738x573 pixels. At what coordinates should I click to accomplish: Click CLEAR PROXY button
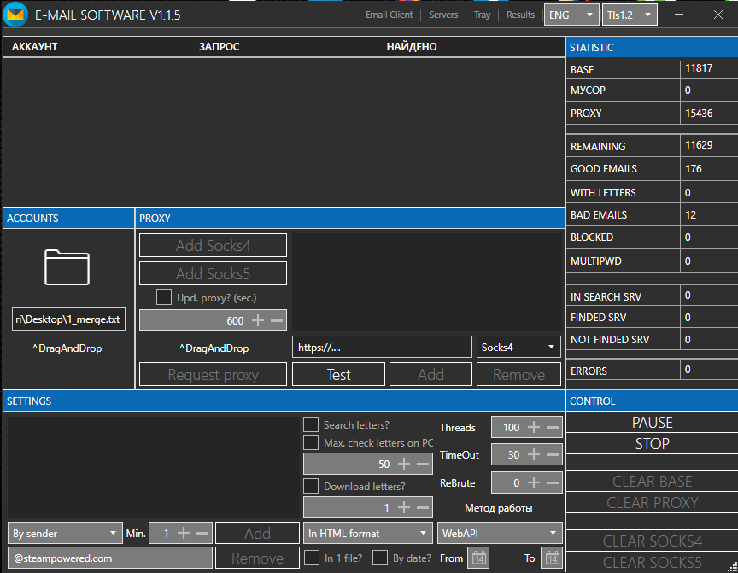652,502
